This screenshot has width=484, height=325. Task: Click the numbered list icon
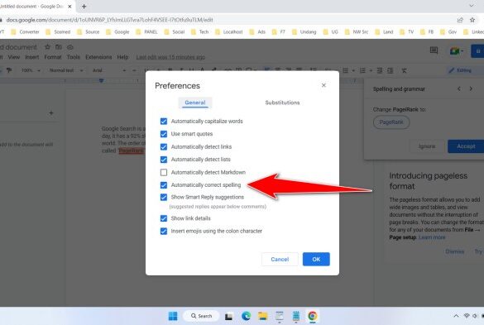click(362, 70)
